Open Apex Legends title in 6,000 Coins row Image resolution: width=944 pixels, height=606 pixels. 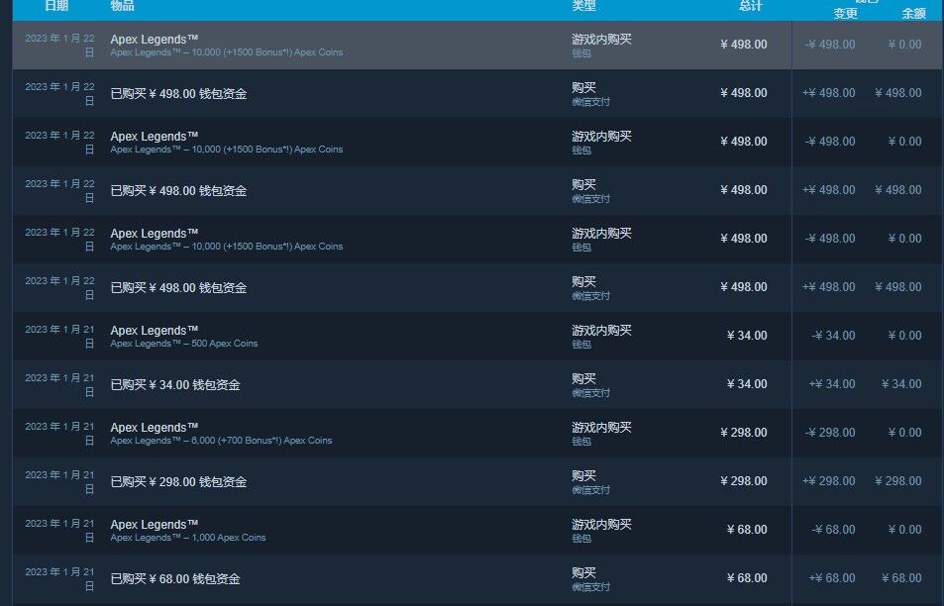coord(155,427)
